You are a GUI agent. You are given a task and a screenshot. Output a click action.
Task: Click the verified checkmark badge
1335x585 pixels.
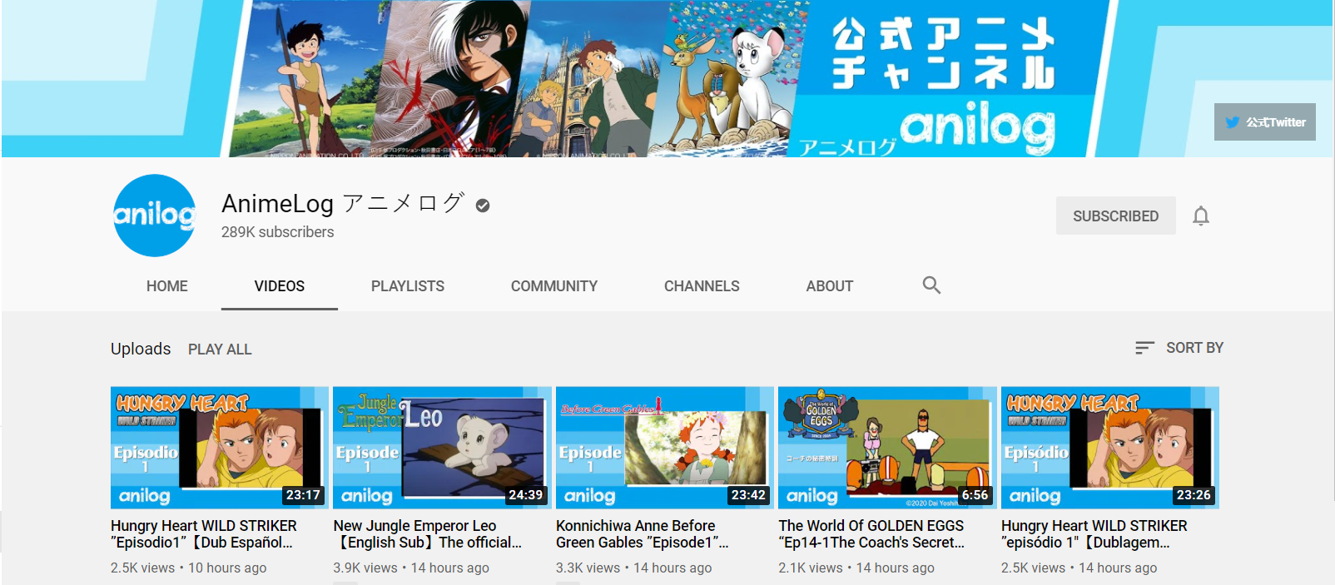(x=483, y=205)
